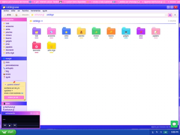Open 'fb anthurium gt' social link

click(9, 110)
